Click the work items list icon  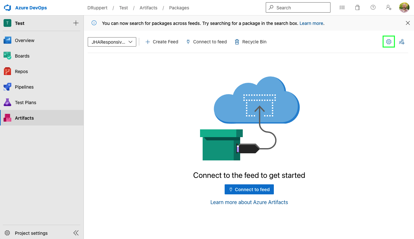click(342, 7)
